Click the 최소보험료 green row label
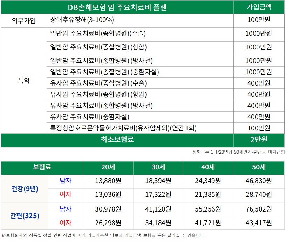 tap(117, 140)
